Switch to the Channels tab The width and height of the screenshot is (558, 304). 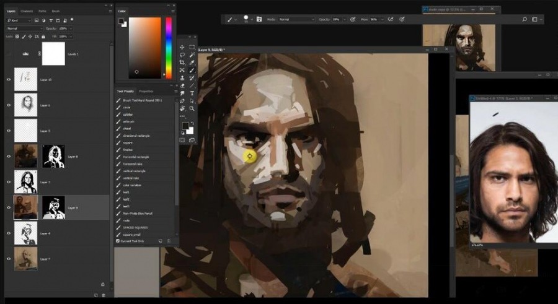[27, 11]
